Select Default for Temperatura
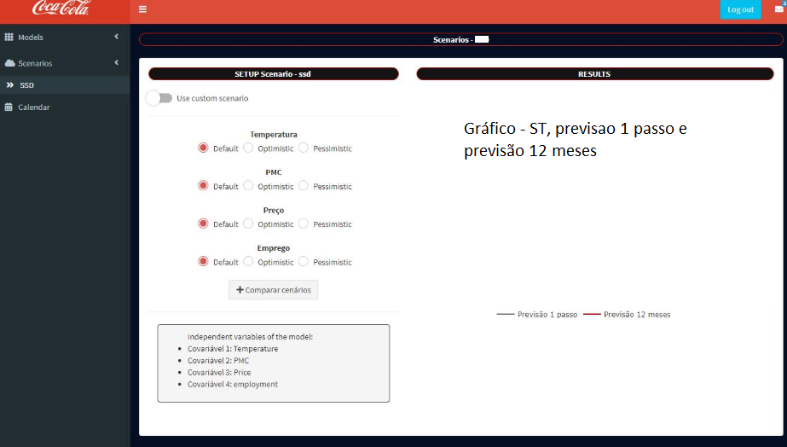Viewport: 787px width, 447px height. click(203, 148)
